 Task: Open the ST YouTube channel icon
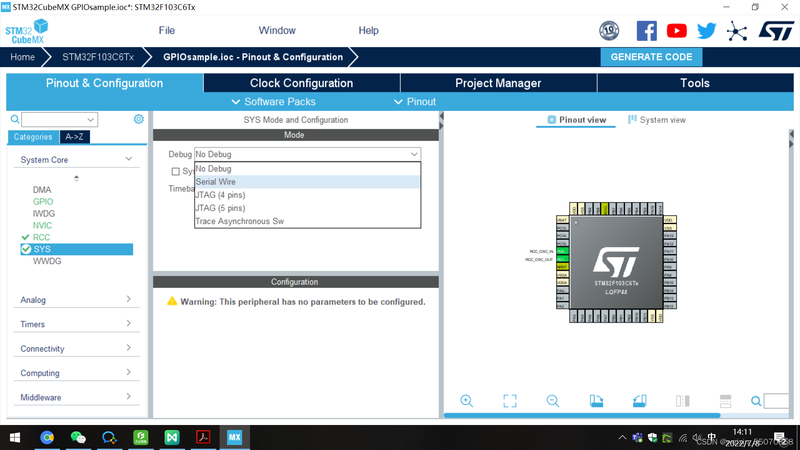click(x=676, y=31)
